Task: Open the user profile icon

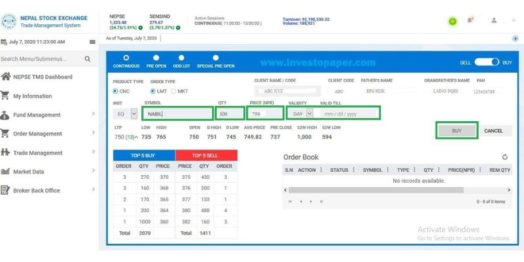Action: coord(494,20)
